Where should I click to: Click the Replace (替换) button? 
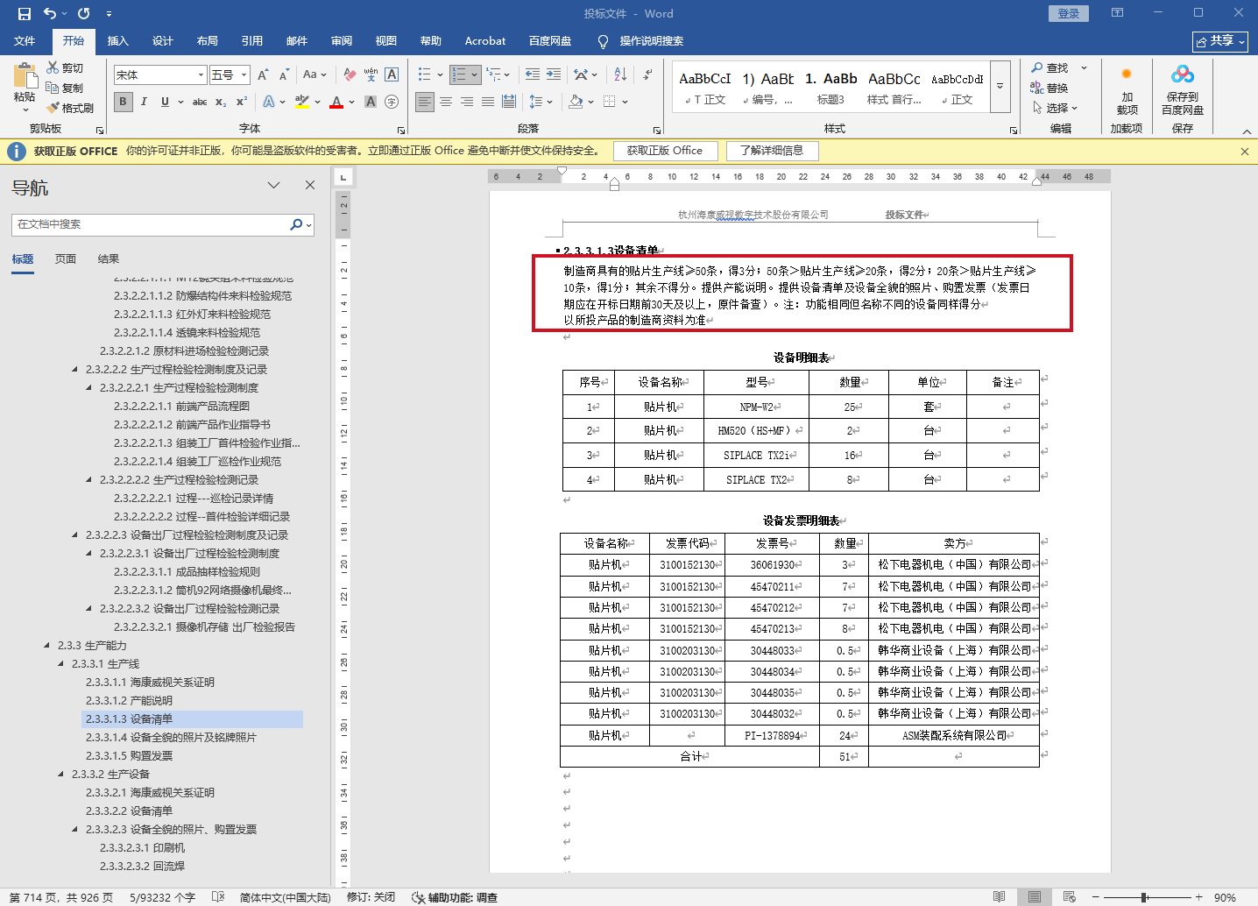pyautogui.click(x=1050, y=88)
